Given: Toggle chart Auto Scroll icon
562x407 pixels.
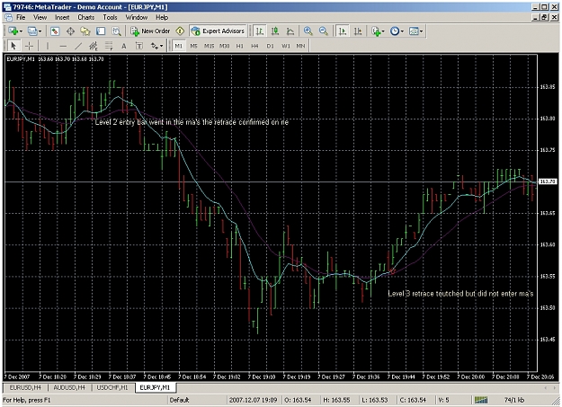Looking at the screenshot, I should 343,31.
